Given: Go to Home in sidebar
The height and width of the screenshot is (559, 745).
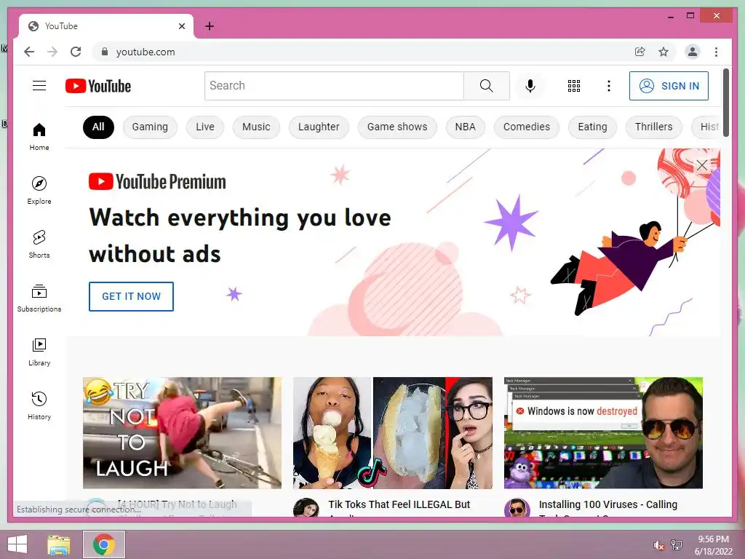Looking at the screenshot, I should coord(39,136).
